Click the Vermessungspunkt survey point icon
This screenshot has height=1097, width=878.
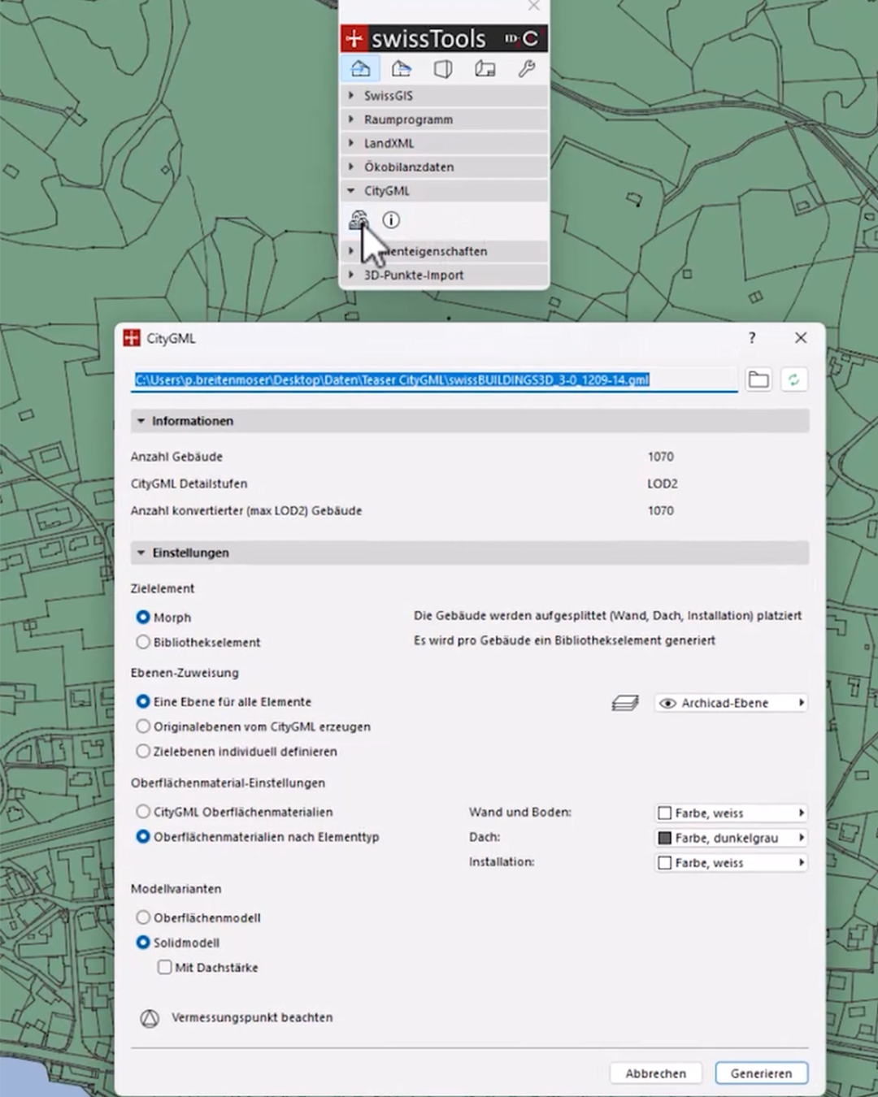[150, 1018]
